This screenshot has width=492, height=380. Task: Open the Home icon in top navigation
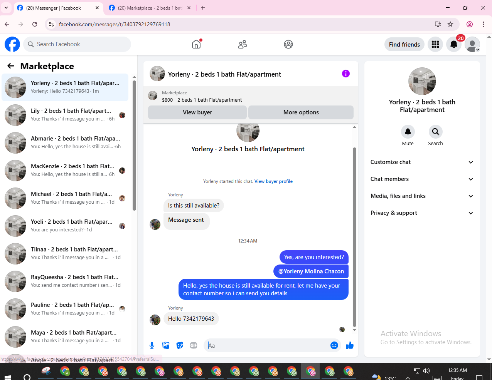(x=196, y=44)
